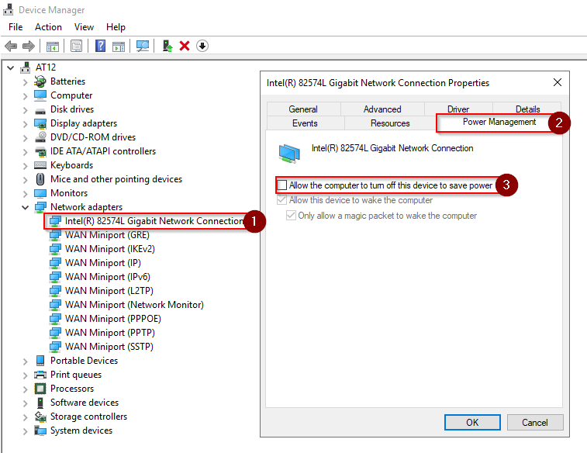Expand the Processors category
This screenshot has width=587, height=453.
pos(26,389)
